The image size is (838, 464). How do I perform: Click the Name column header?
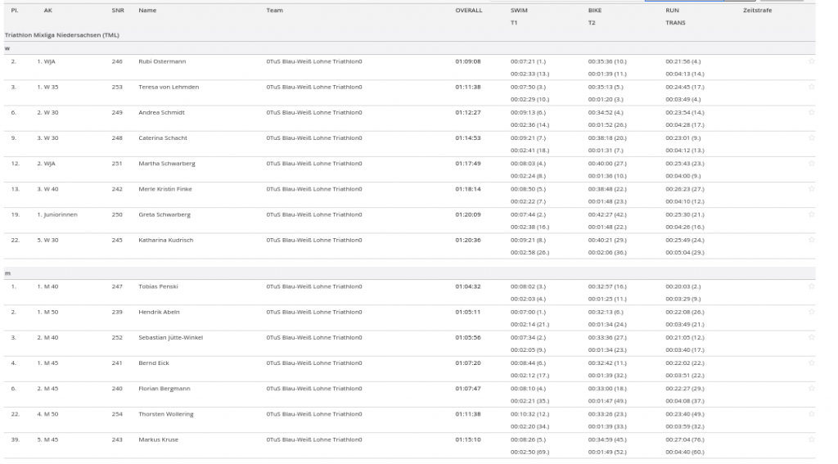pyautogui.click(x=147, y=10)
